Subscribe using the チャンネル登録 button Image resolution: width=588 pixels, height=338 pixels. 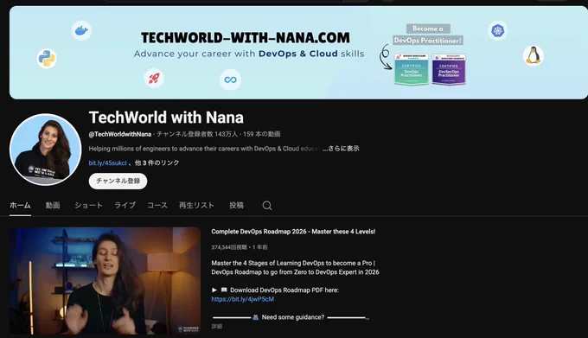[x=118, y=181]
